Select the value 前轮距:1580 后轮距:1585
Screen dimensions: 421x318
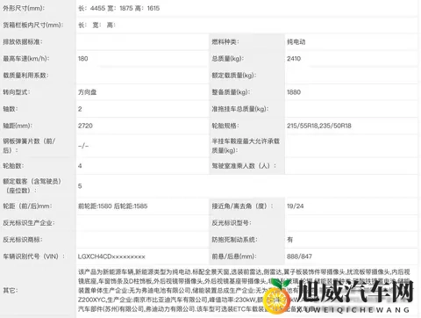coord(113,206)
